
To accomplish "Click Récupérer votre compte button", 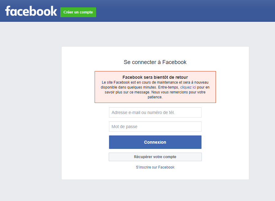I will [x=155, y=157].
